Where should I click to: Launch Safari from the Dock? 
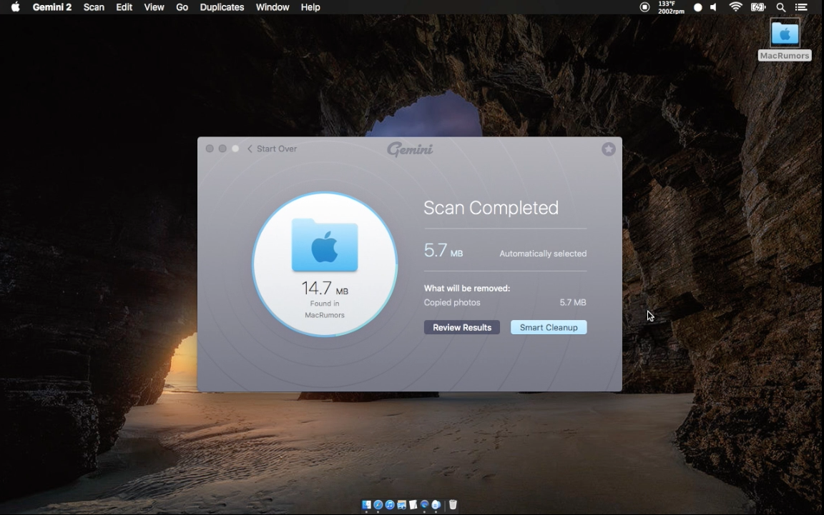click(x=378, y=504)
